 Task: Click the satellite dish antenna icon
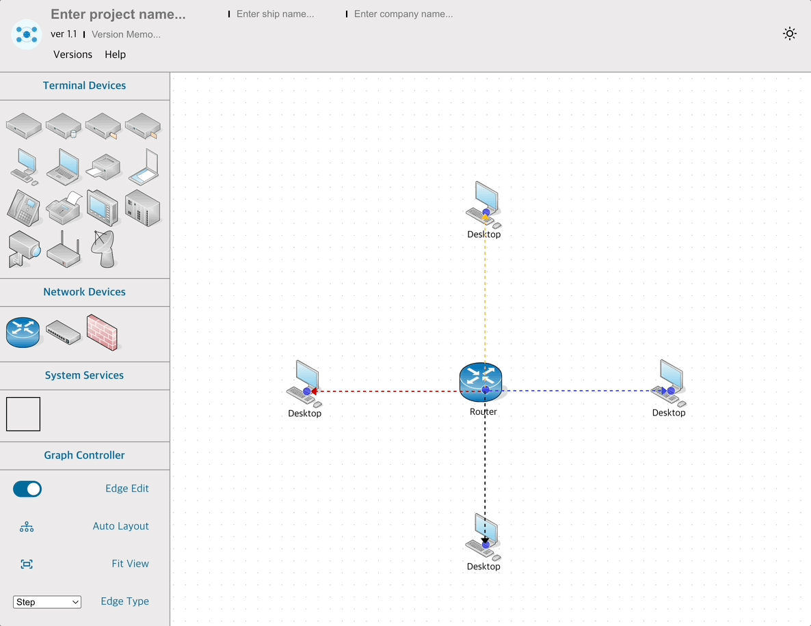coord(103,249)
